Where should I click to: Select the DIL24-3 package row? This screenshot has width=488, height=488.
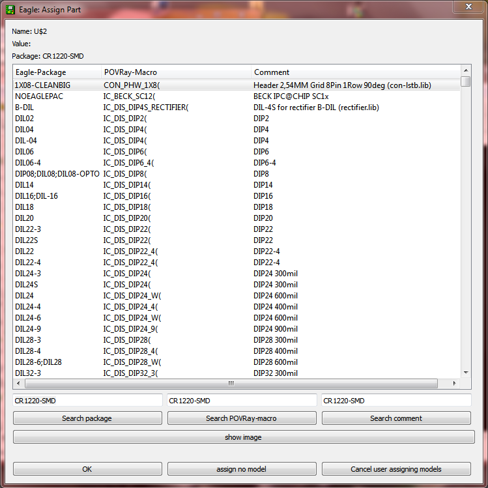pos(237,274)
